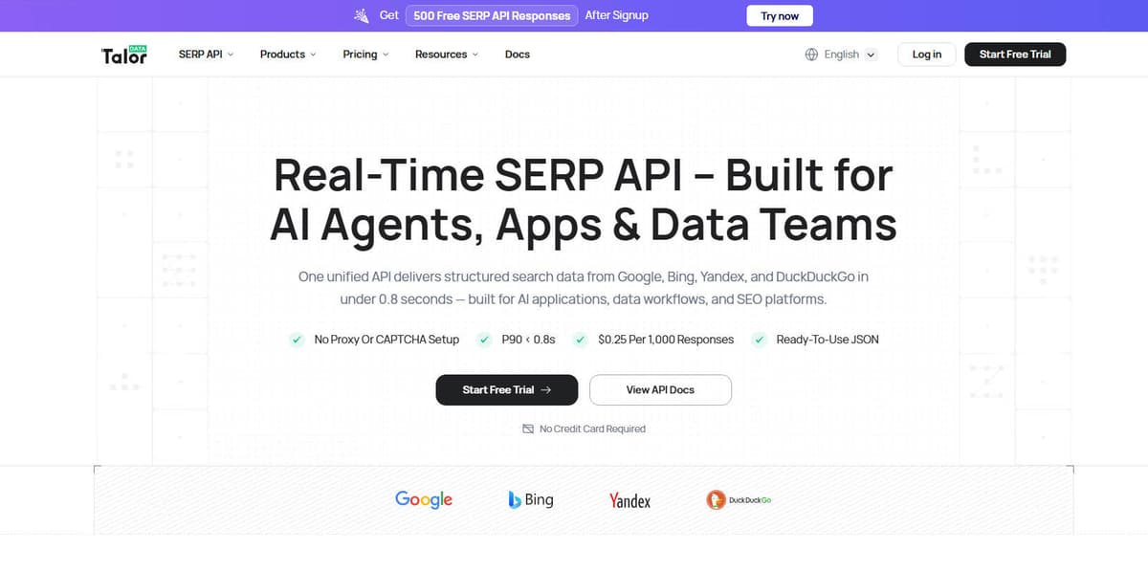Choose the Bing logo

click(531, 499)
